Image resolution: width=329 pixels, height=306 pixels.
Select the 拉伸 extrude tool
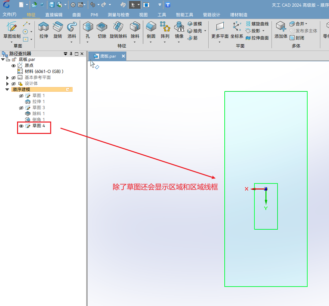pyautogui.click(x=44, y=30)
